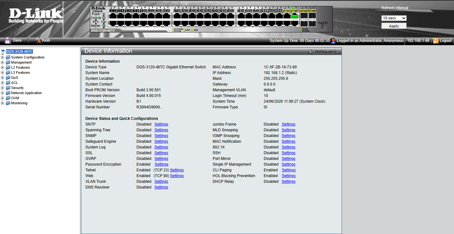
Task: Click the Logout link text
Action: pos(446,41)
